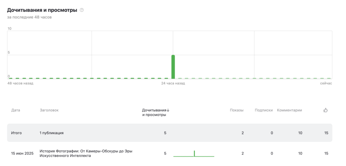Click the date 15 июн 2025
The width and height of the screenshot is (346, 166).
pyautogui.click(x=22, y=153)
